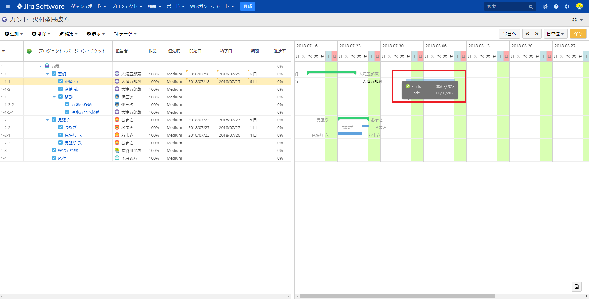Collapse the 移動 group arrow

point(54,97)
